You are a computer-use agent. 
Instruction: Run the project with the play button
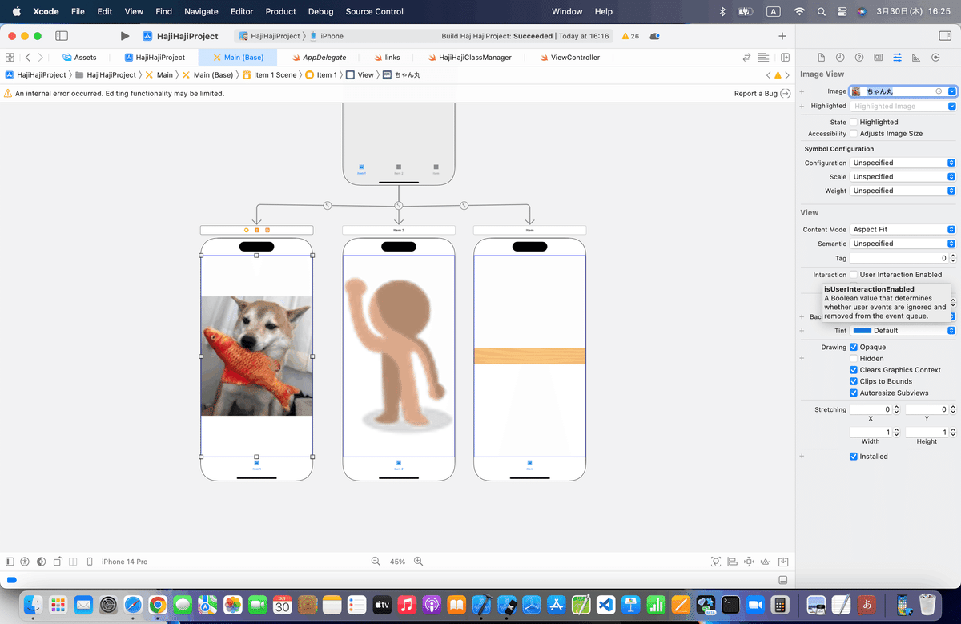point(124,36)
